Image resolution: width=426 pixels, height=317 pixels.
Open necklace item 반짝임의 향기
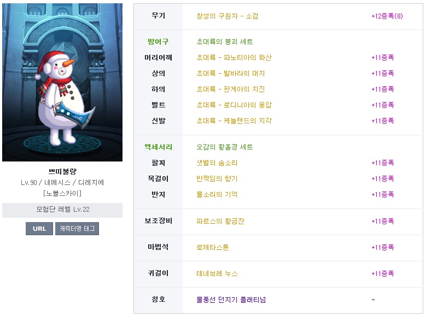click(x=217, y=178)
